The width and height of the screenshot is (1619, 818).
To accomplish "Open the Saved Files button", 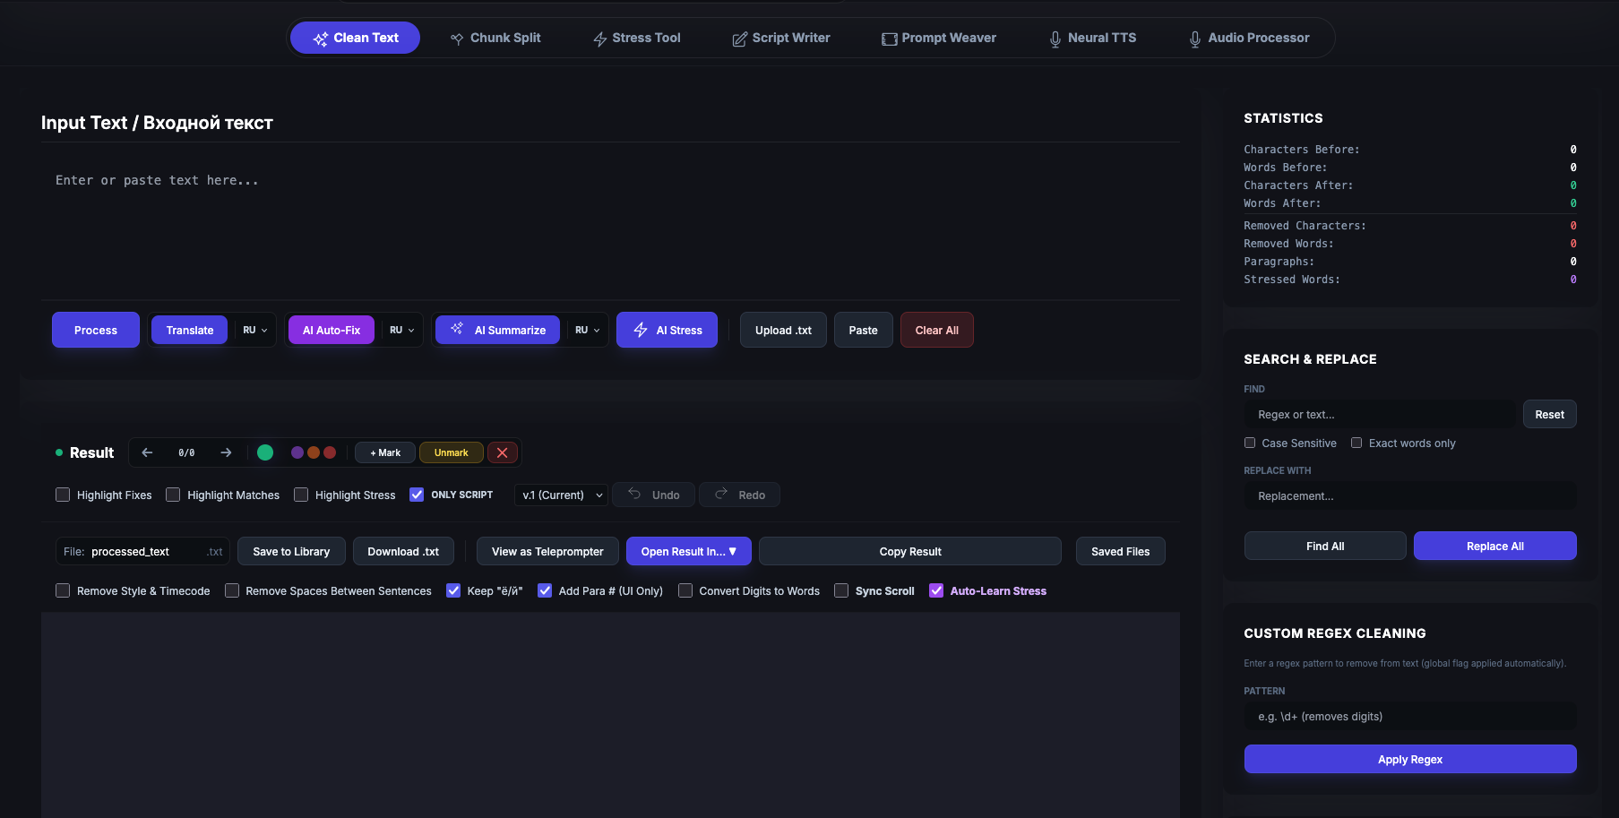I will click(x=1120, y=551).
